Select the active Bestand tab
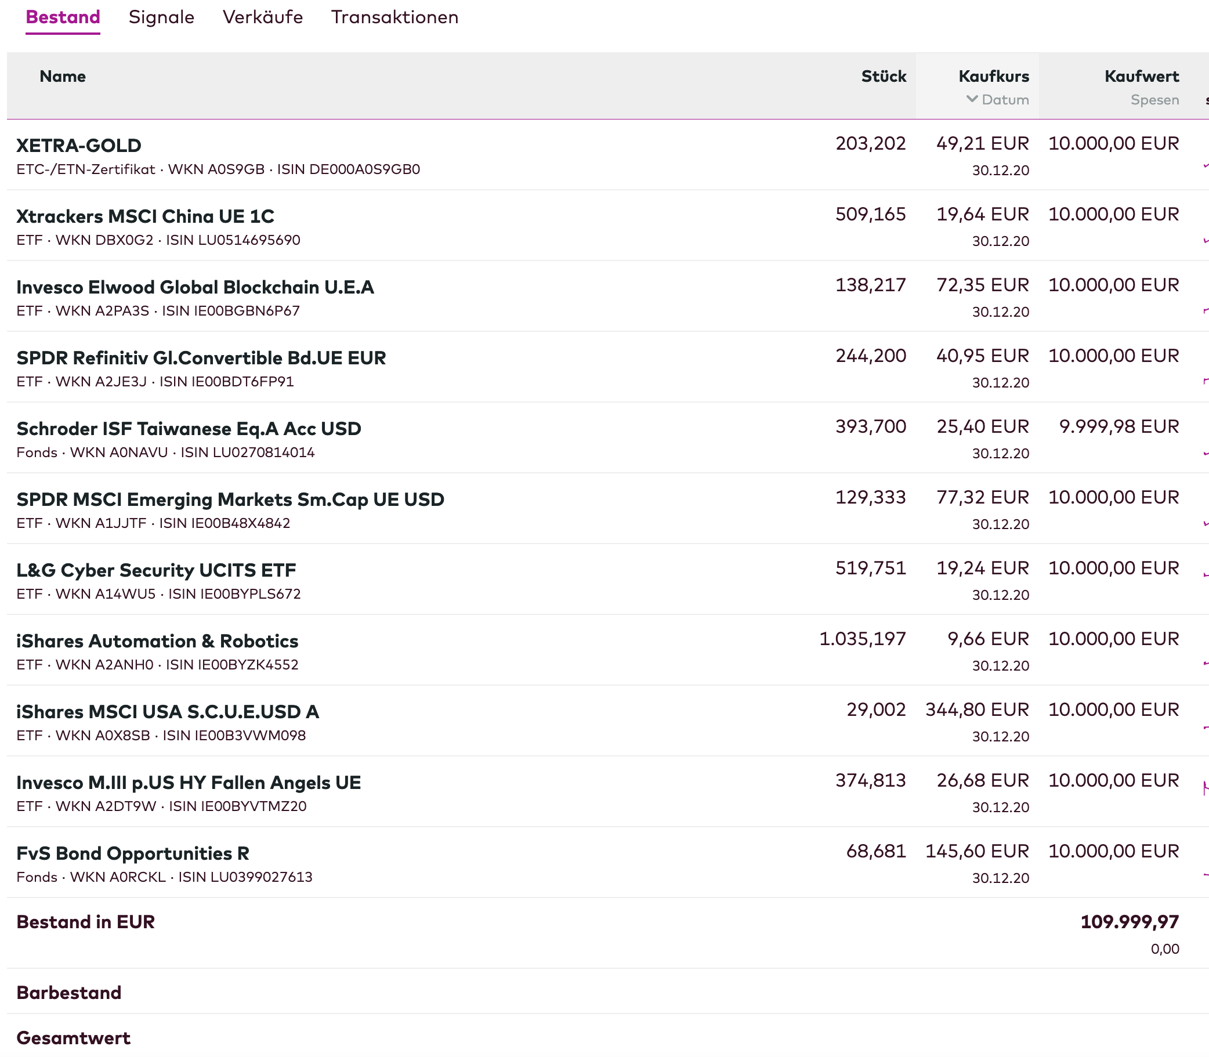 coord(63,17)
